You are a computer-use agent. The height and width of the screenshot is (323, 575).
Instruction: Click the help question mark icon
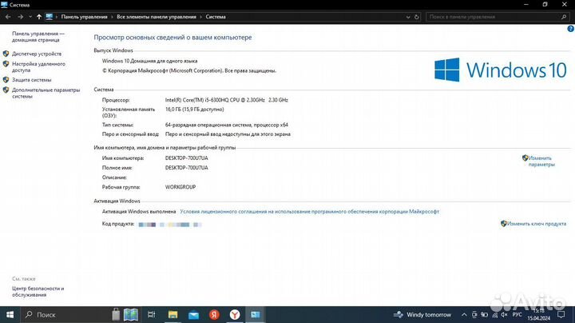coord(570,29)
